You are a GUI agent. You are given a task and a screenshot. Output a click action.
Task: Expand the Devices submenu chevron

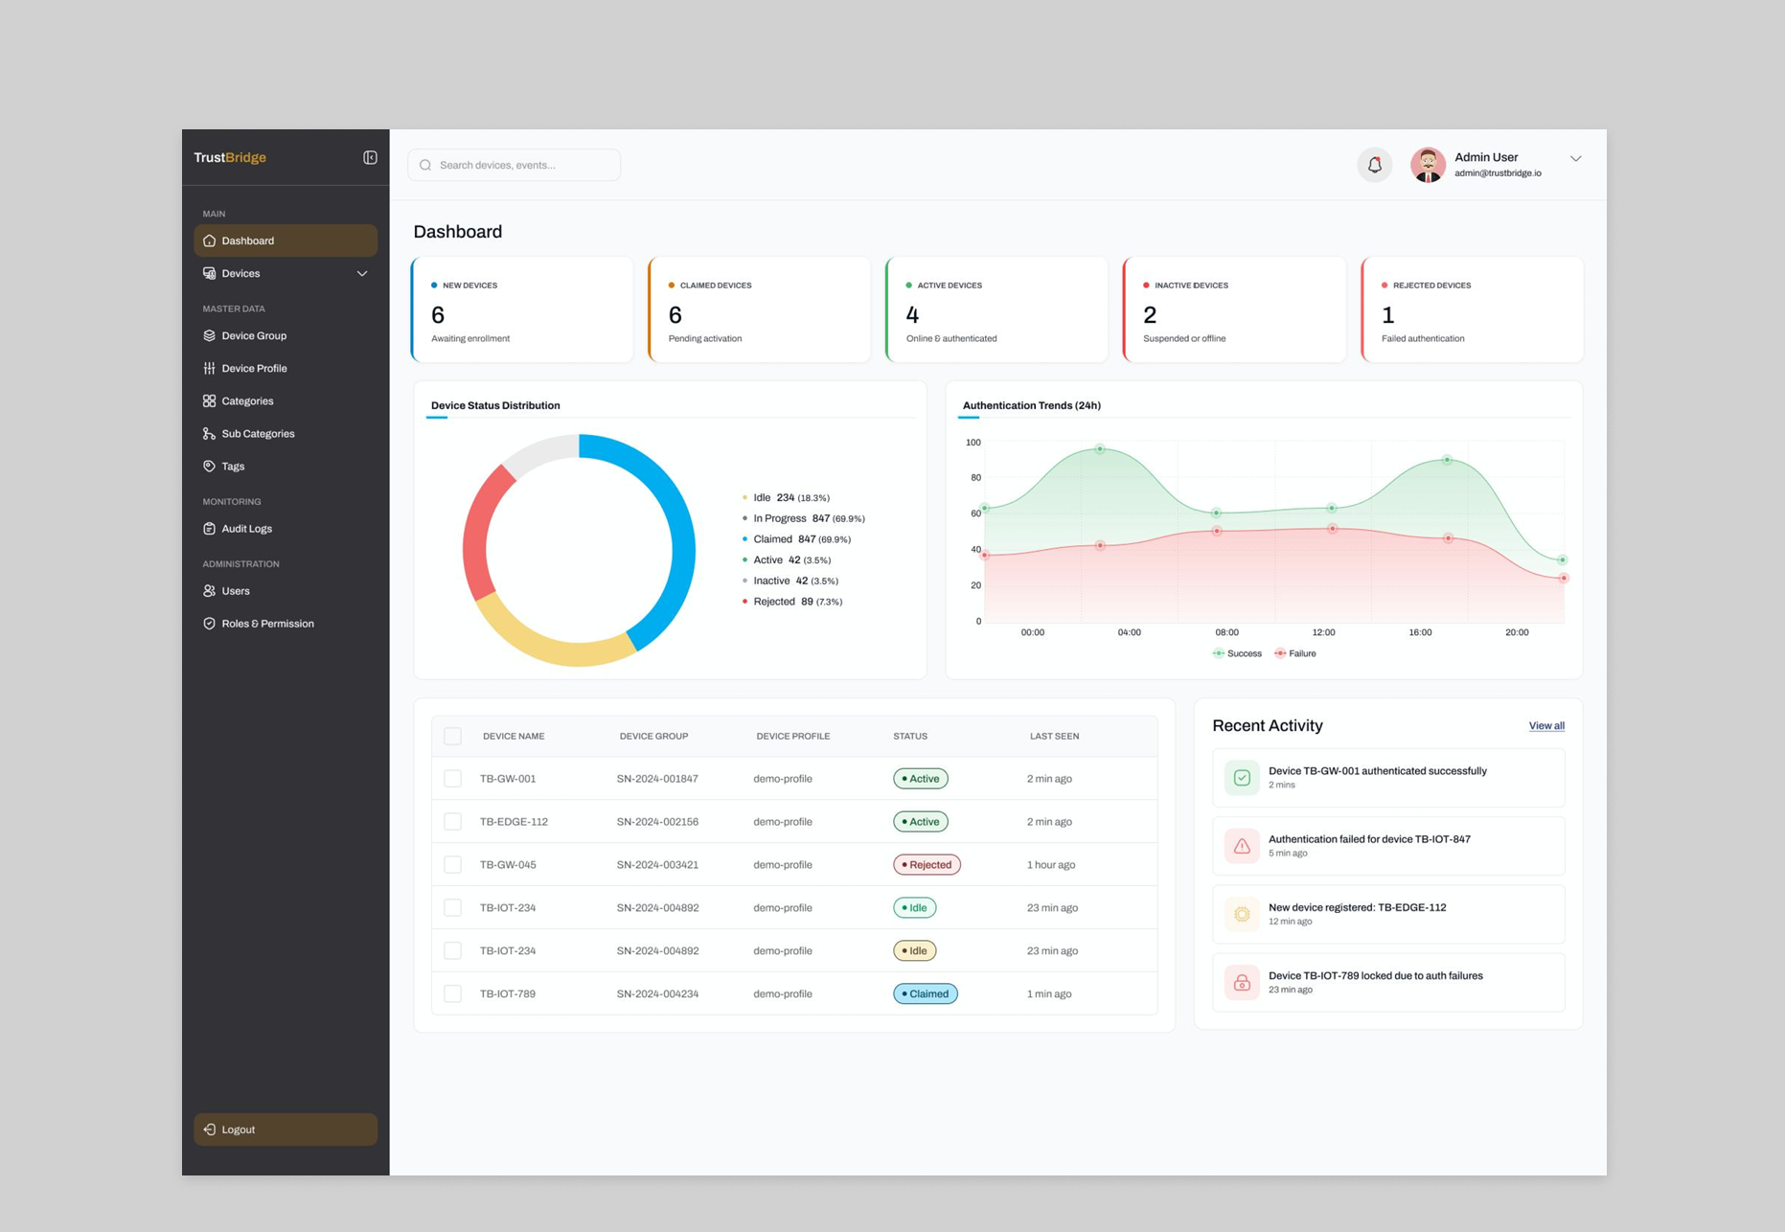pos(362,274)
